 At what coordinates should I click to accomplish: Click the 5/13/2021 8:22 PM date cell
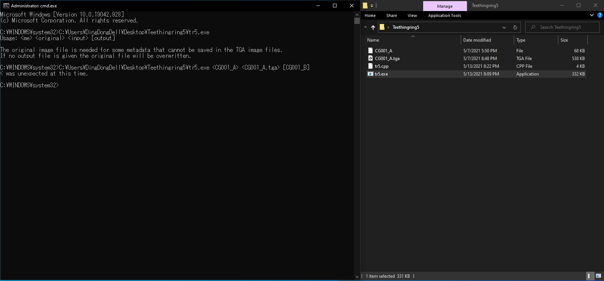click(x=481, y=66)
